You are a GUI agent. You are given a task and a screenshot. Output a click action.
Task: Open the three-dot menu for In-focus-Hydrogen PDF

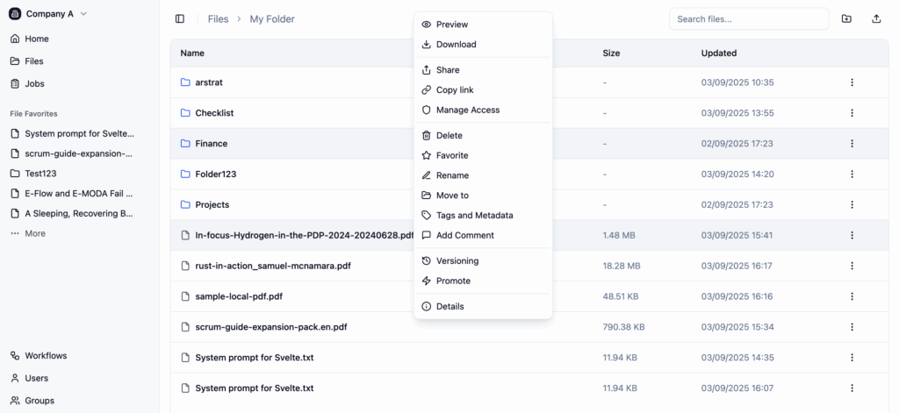[x=852, y=235]
